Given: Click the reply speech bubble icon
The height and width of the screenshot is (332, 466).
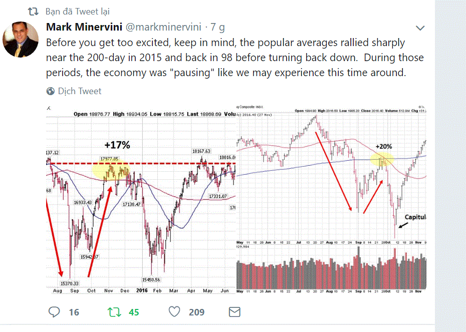Looking at the screenshot, I should [x=54, y=312].
